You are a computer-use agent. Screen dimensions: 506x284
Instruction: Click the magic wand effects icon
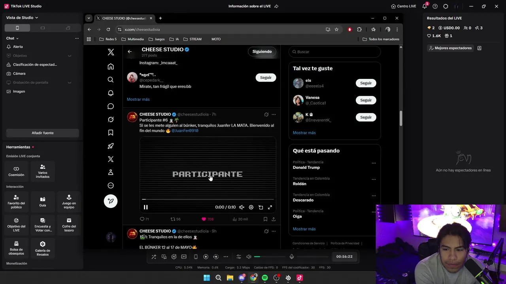[x=154, y=257]
